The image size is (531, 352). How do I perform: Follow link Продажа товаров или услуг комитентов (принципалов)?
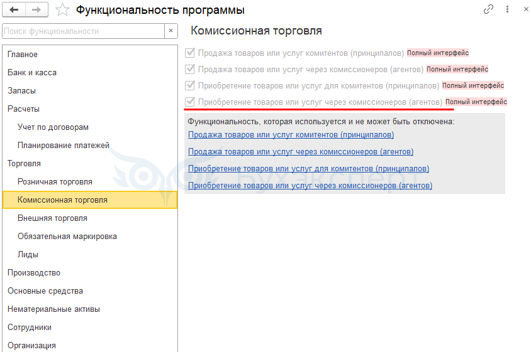click(x=291, y=135)
